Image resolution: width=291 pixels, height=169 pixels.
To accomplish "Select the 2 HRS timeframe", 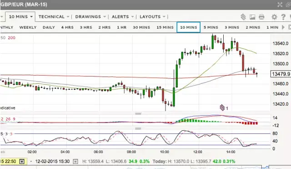I will [105, 27].
